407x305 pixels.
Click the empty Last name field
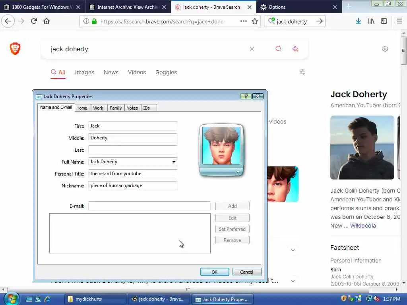tap(133, 150)
